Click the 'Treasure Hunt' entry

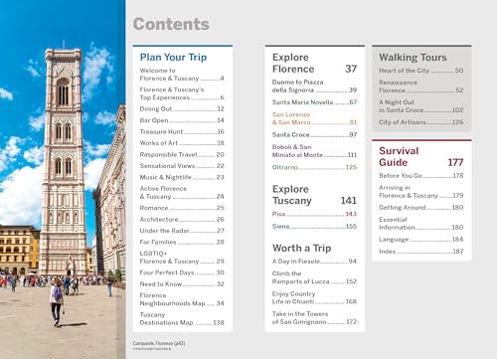point(182,131)
